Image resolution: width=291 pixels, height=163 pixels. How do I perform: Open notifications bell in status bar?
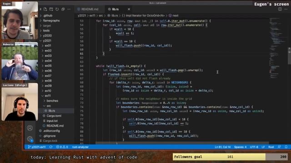pos(286,147)
